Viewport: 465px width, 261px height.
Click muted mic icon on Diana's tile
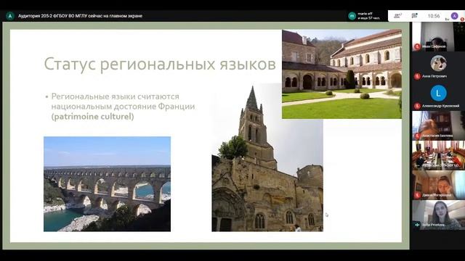point(417,195)
